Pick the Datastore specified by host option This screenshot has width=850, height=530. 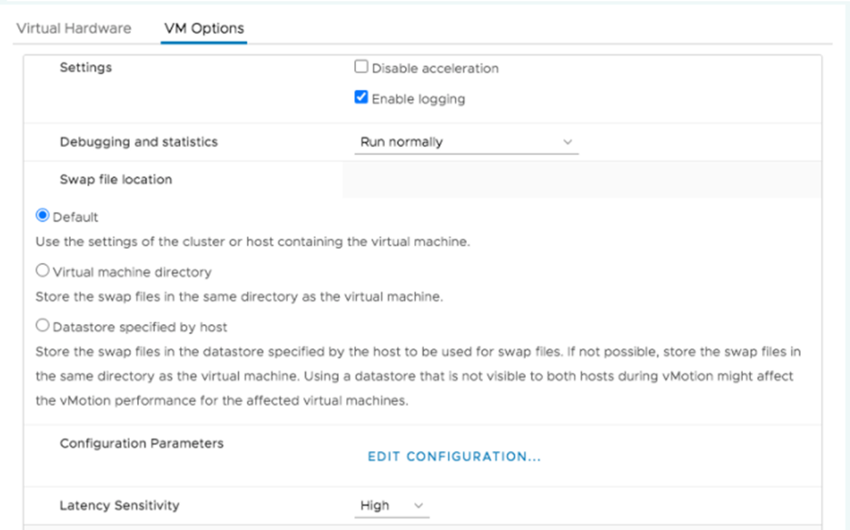pos(42,326)
